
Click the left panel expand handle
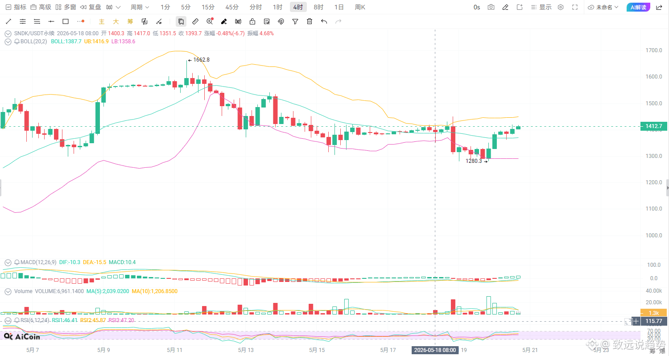pos(1,188)
